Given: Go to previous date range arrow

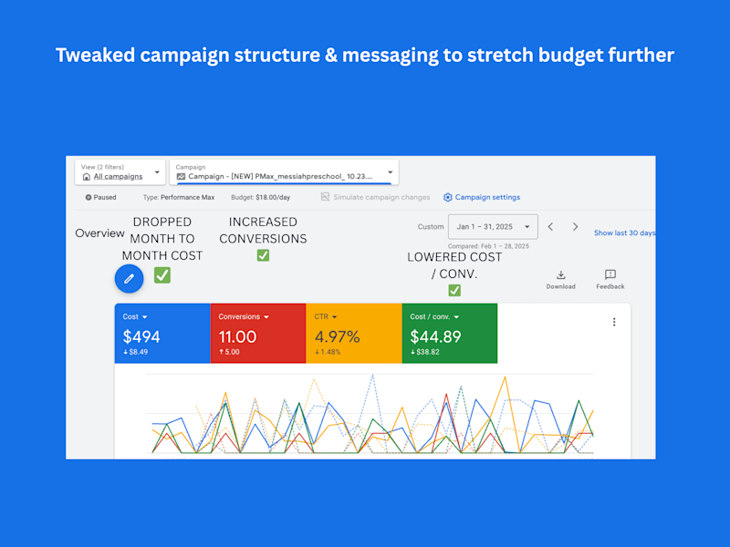Looking at the screenshot, I should (x=551, y=226).
